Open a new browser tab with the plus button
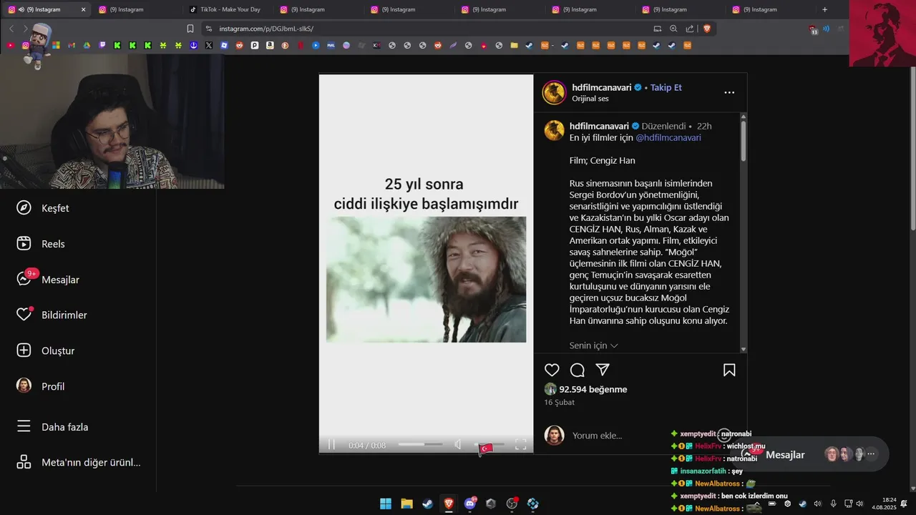 (x=824, y=9)
